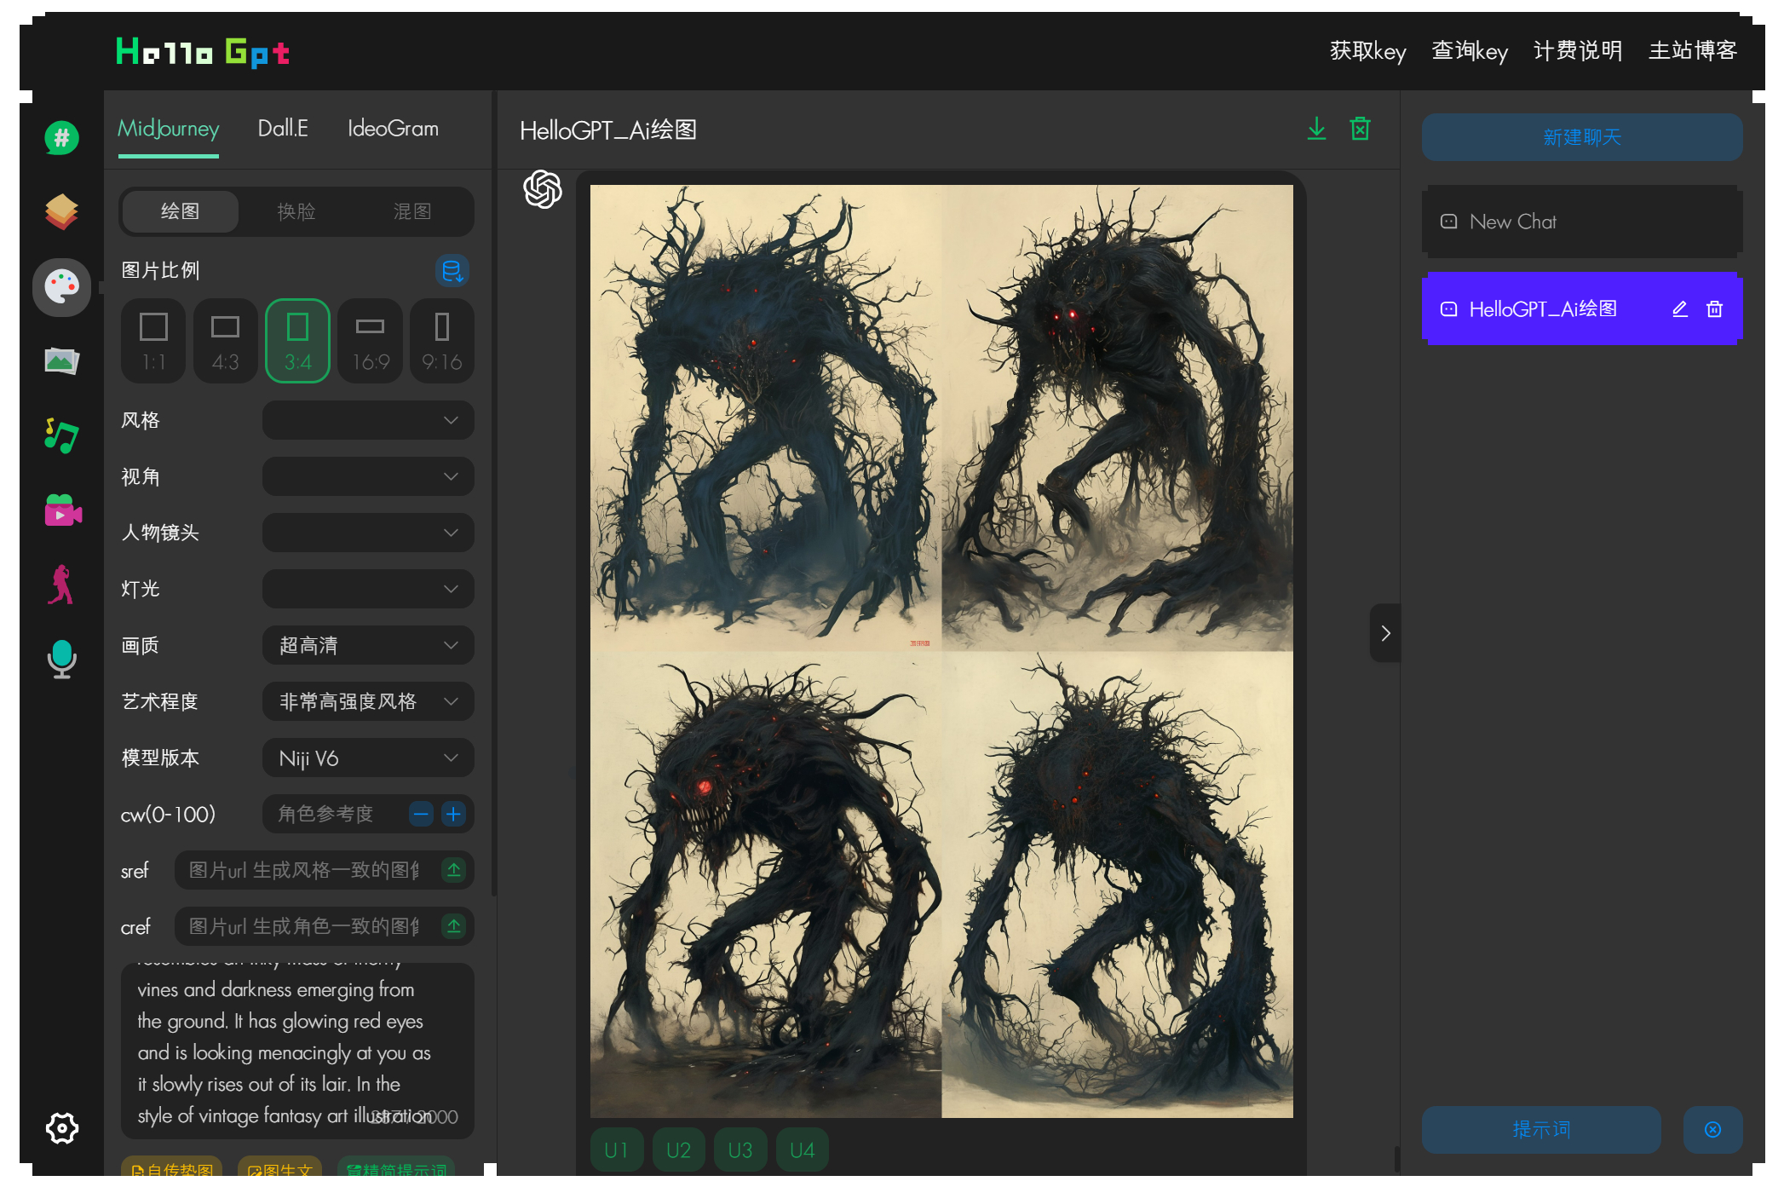This screenshot has height=1187, width=1784.
Task: Collapse the right sidebar with the chevron
Action: tap(1385, 633)
